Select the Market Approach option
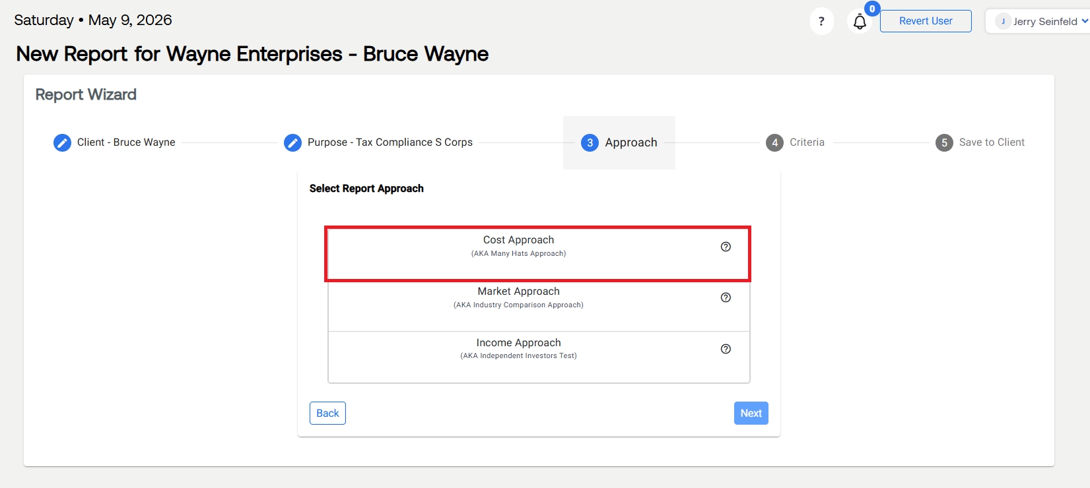This screenshot has width=1090, height=488. (539, 305)
